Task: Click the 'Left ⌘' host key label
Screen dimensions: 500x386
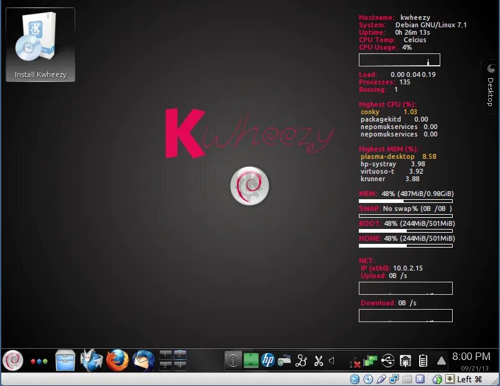Action: 469,379
